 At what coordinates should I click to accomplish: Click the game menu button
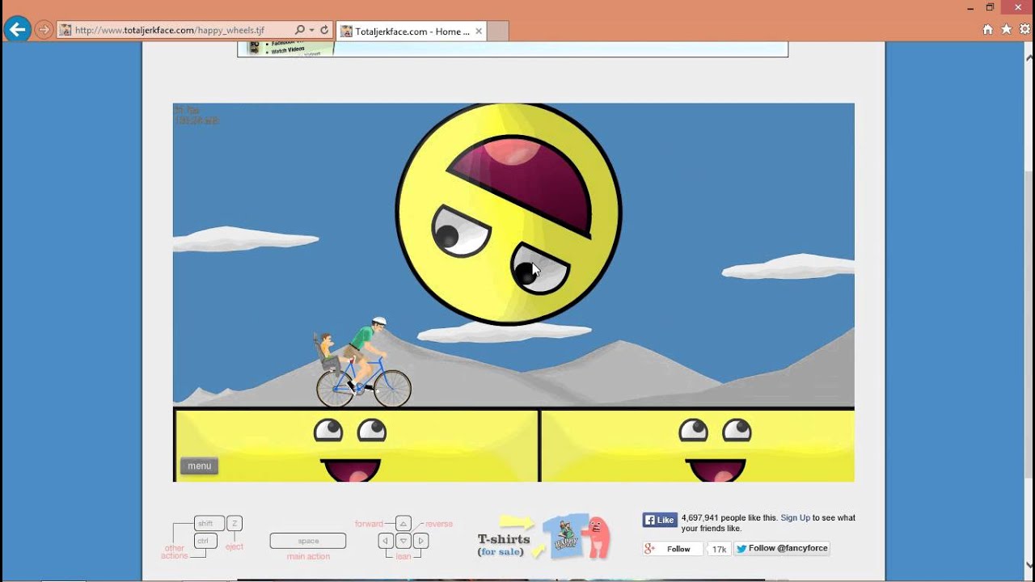coord(199,466)
